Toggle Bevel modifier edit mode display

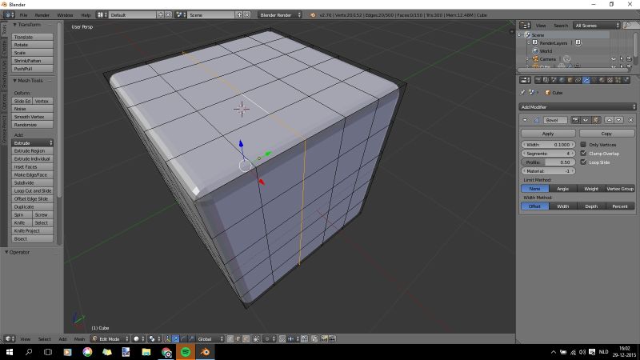(595, 120)
